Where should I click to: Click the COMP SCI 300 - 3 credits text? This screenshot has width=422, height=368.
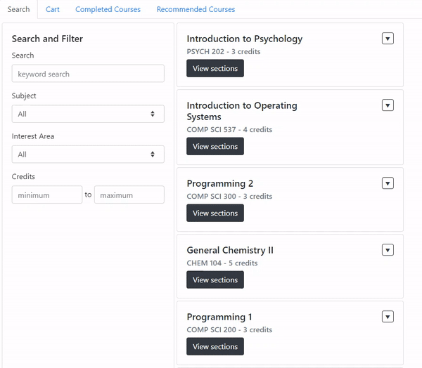[229, 196]
